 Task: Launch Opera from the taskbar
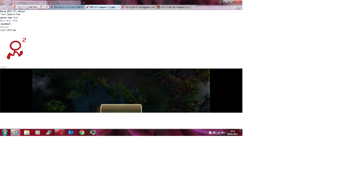click(x=60, y=132)
